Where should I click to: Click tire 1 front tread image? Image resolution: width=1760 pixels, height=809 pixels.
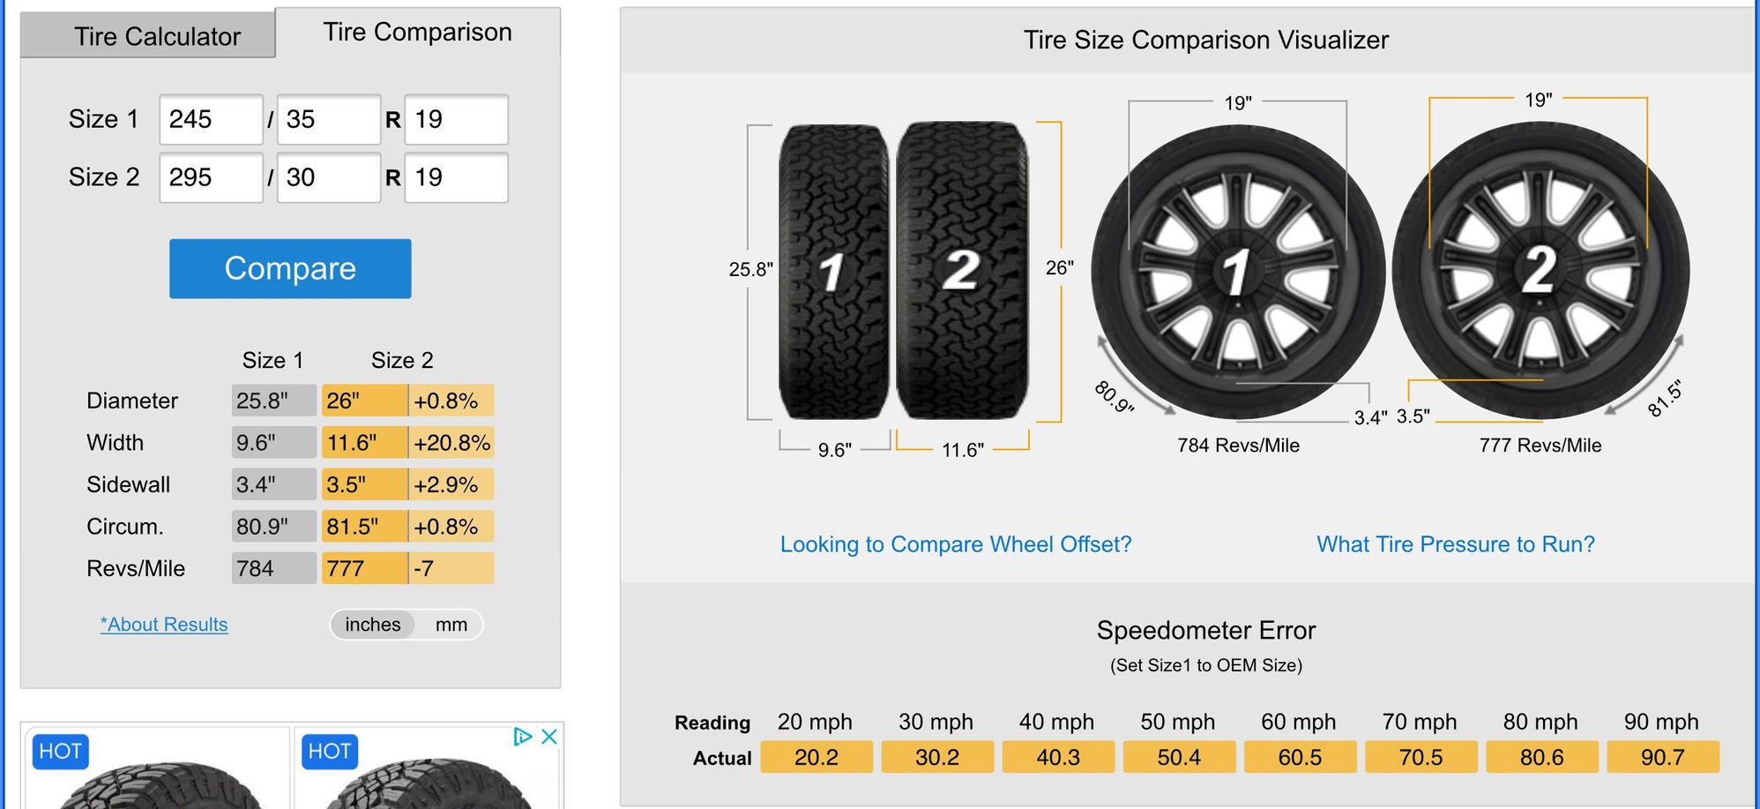(x=833, y=272)
